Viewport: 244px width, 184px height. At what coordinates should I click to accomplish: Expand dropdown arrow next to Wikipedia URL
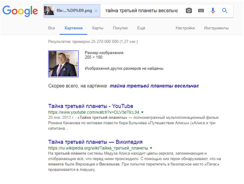(x=151, y=148)
